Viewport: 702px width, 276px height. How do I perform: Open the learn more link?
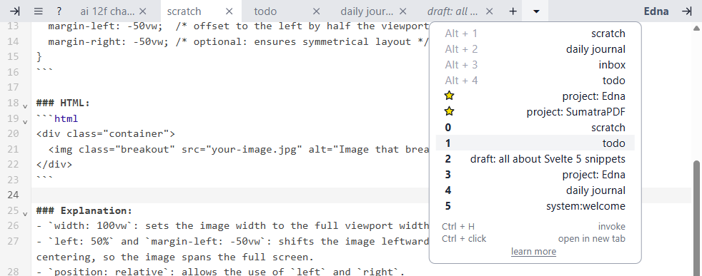(x=534, y=252)
